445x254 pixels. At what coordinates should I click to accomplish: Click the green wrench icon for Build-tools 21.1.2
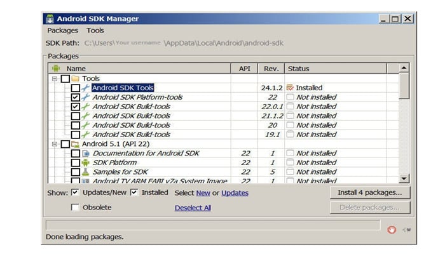click(86, 116)
